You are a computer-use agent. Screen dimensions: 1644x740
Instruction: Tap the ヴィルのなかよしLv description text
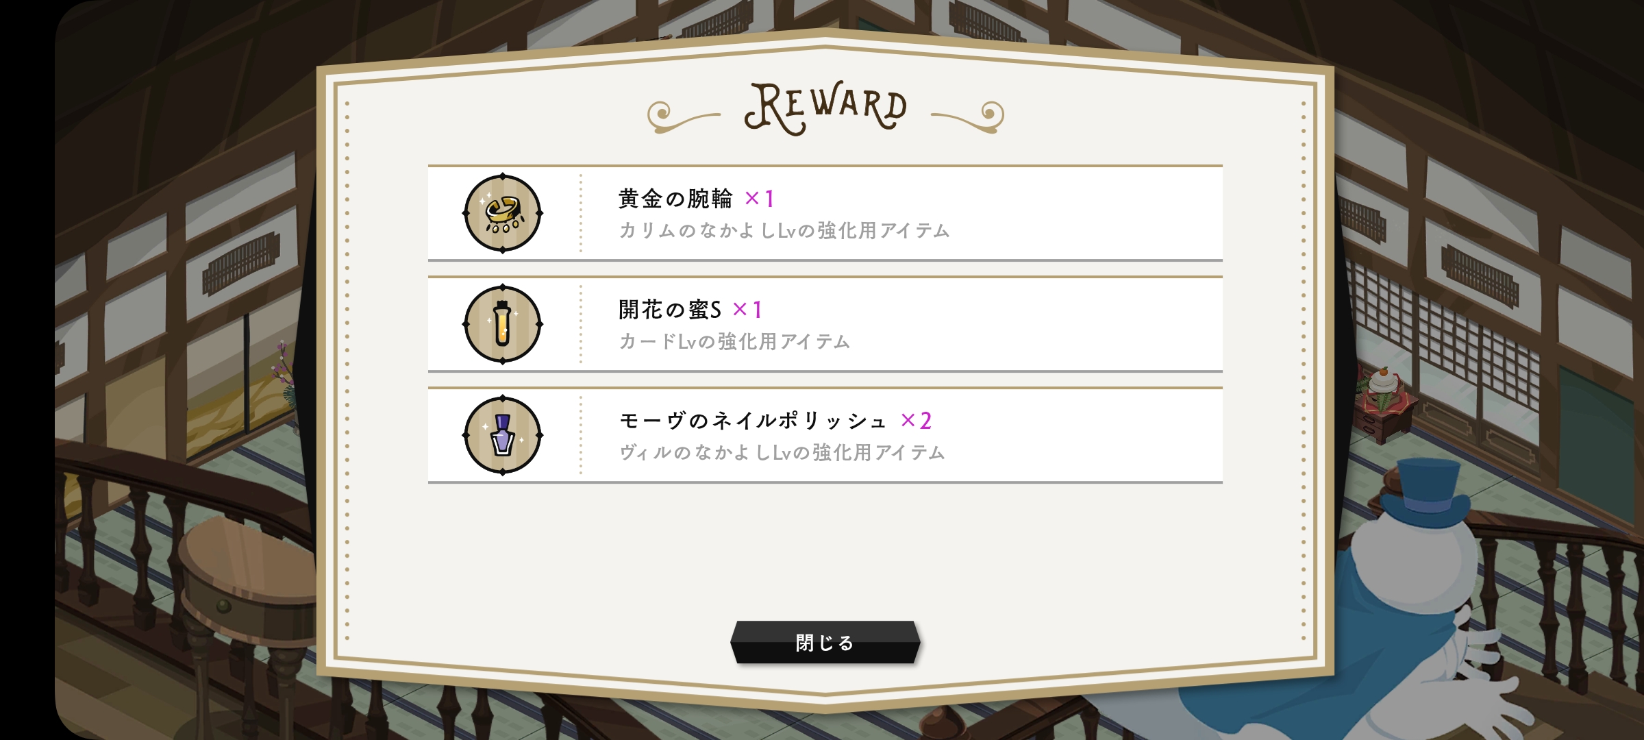click(x=782, y=453)
